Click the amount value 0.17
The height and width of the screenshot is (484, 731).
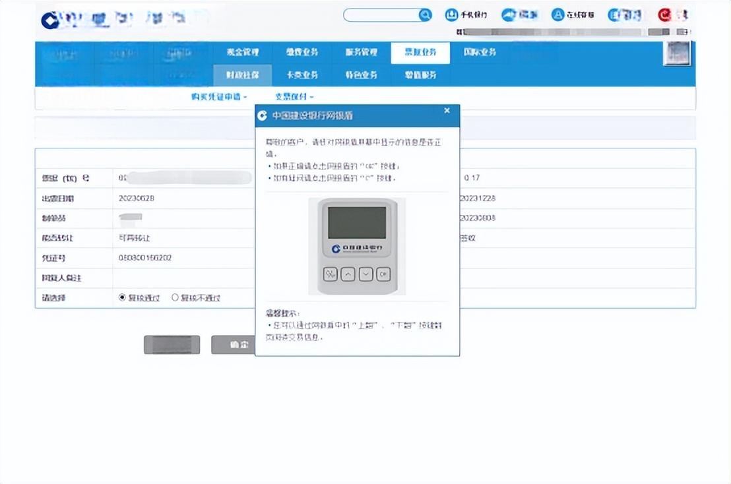pos(472,178)
